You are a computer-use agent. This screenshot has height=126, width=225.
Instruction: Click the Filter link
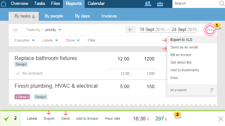[x=92, y=40]
